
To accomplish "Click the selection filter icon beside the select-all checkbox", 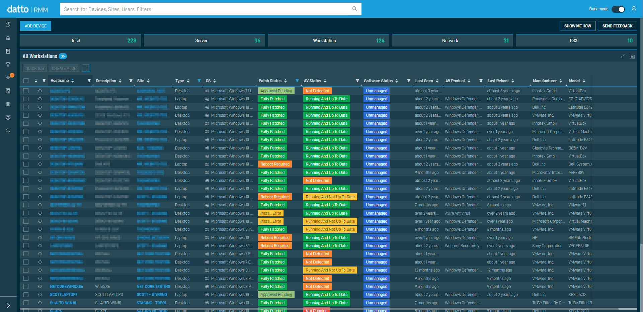I will tap(44, 81).
